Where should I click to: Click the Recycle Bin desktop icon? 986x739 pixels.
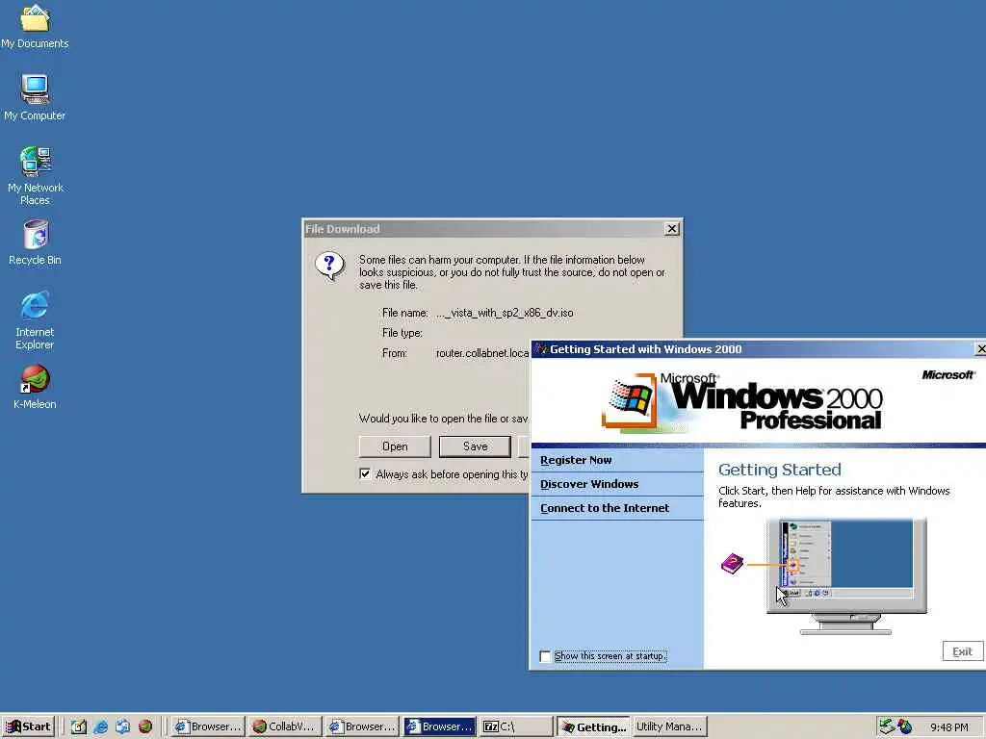(x=35, y=242)
